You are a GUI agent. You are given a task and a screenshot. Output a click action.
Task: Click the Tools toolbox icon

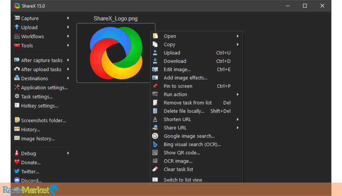tap(17, 45)
